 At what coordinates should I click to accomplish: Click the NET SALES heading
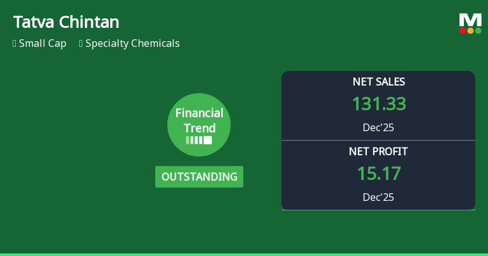click(378, 82)
